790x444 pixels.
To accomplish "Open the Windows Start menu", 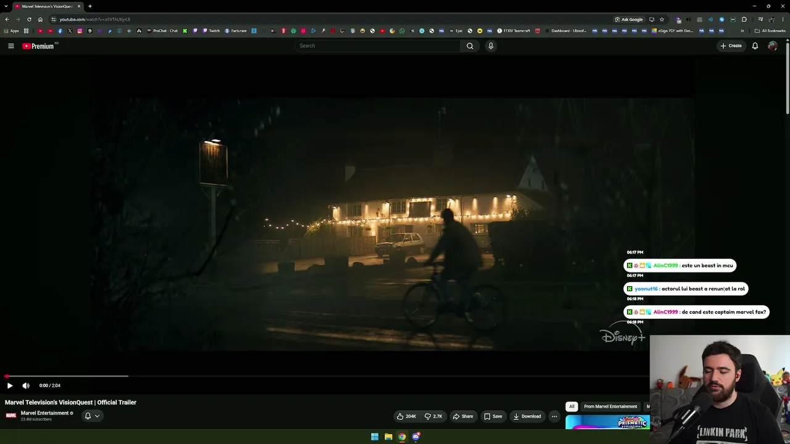I will click(x=375, y=437).
